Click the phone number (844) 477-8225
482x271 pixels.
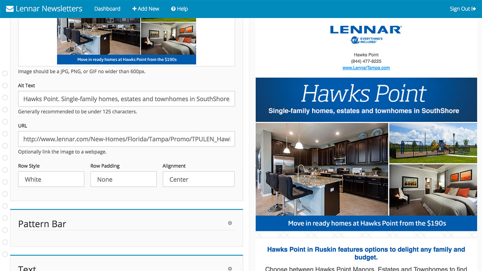(x=366, y=61)
